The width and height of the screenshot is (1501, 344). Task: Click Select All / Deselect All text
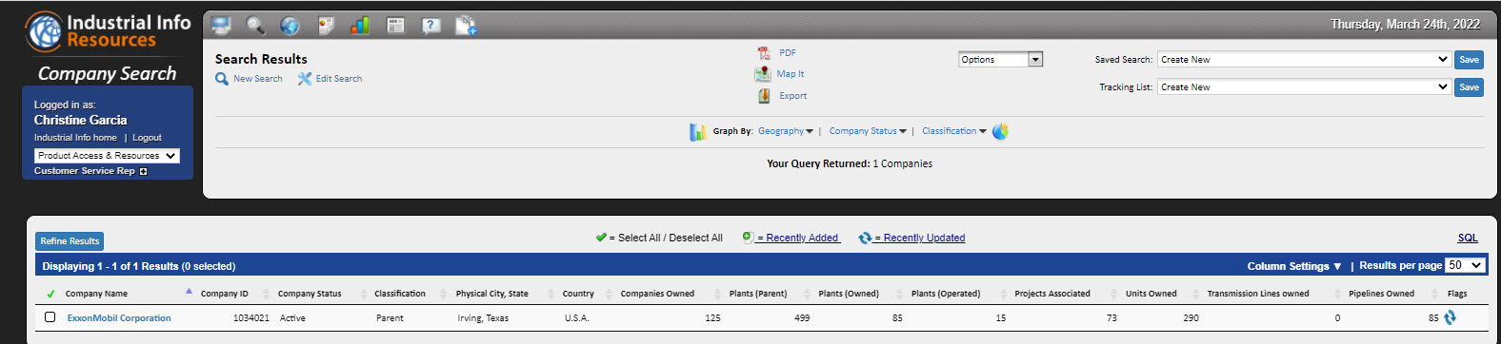click(670, 239)
